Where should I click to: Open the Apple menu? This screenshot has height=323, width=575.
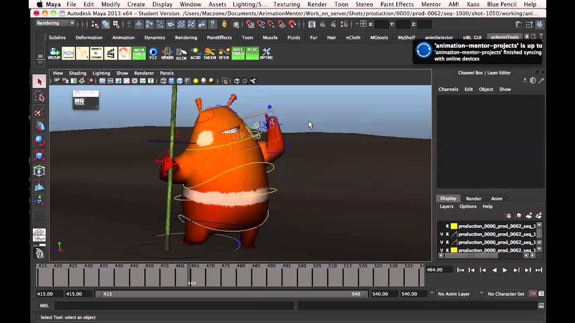point(40,4)
